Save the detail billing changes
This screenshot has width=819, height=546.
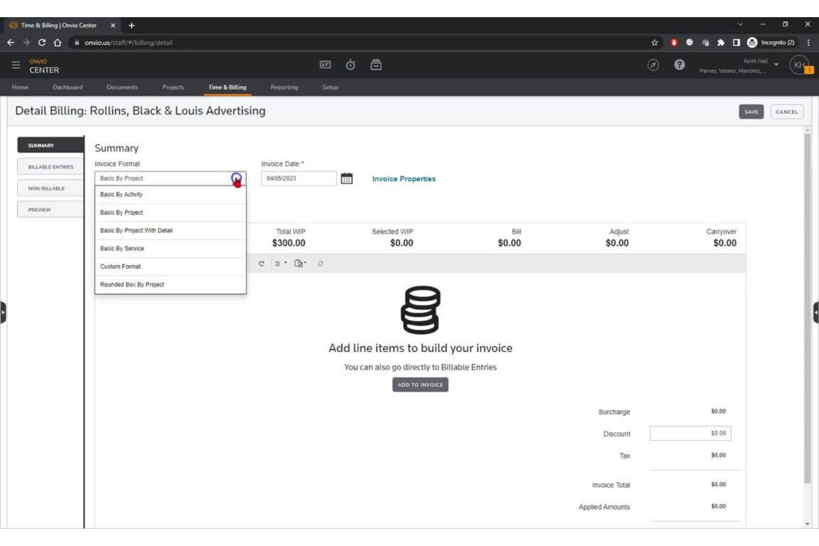point(751,111)
